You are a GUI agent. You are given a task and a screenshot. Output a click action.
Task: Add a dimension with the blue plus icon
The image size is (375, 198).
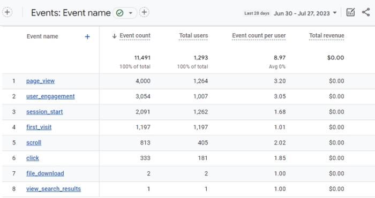[x=87, y=36]
